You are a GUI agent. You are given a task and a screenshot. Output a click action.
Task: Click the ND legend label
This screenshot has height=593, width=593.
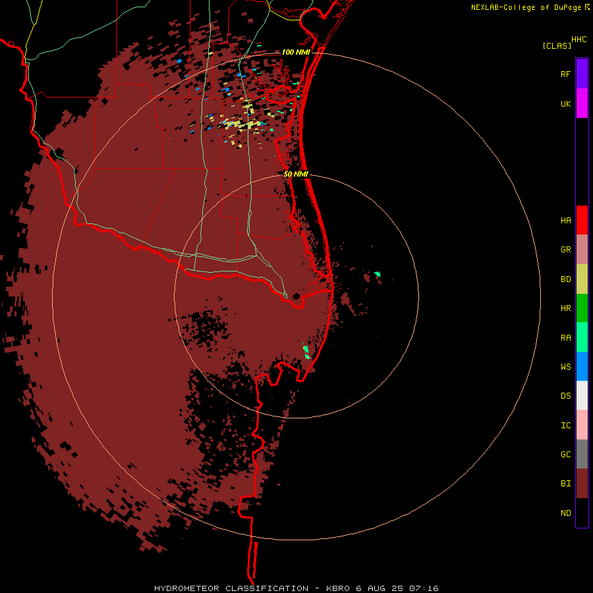coord(565,513)
